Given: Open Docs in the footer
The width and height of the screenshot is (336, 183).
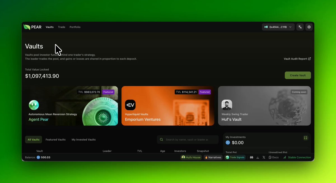Looking at the screenshot, I should 274,157.
